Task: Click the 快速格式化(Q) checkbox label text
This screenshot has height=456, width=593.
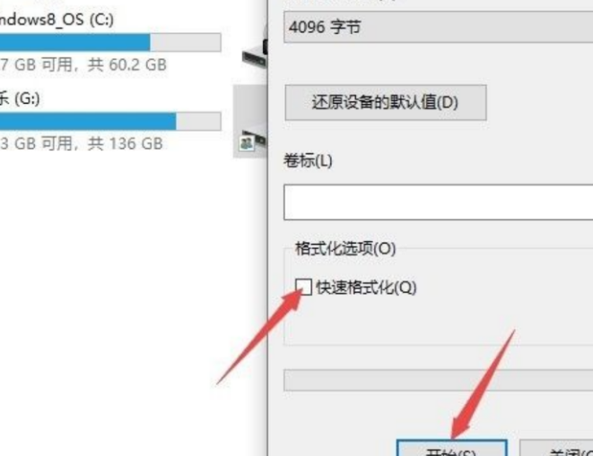Action: pos(366,288)
